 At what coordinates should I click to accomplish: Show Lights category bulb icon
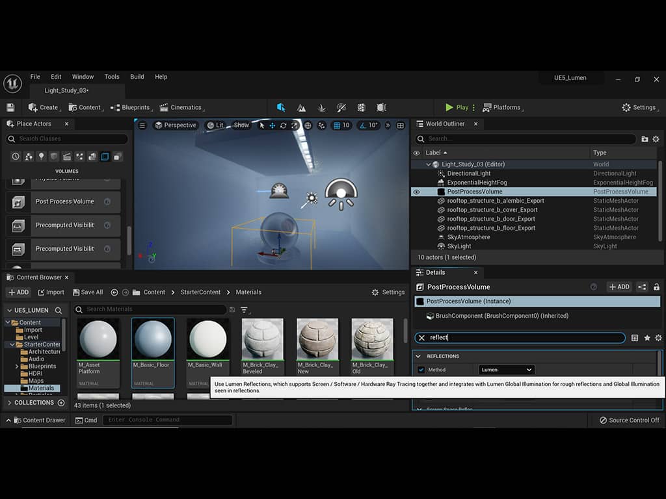pyautogui.click(x=41, y=157)
